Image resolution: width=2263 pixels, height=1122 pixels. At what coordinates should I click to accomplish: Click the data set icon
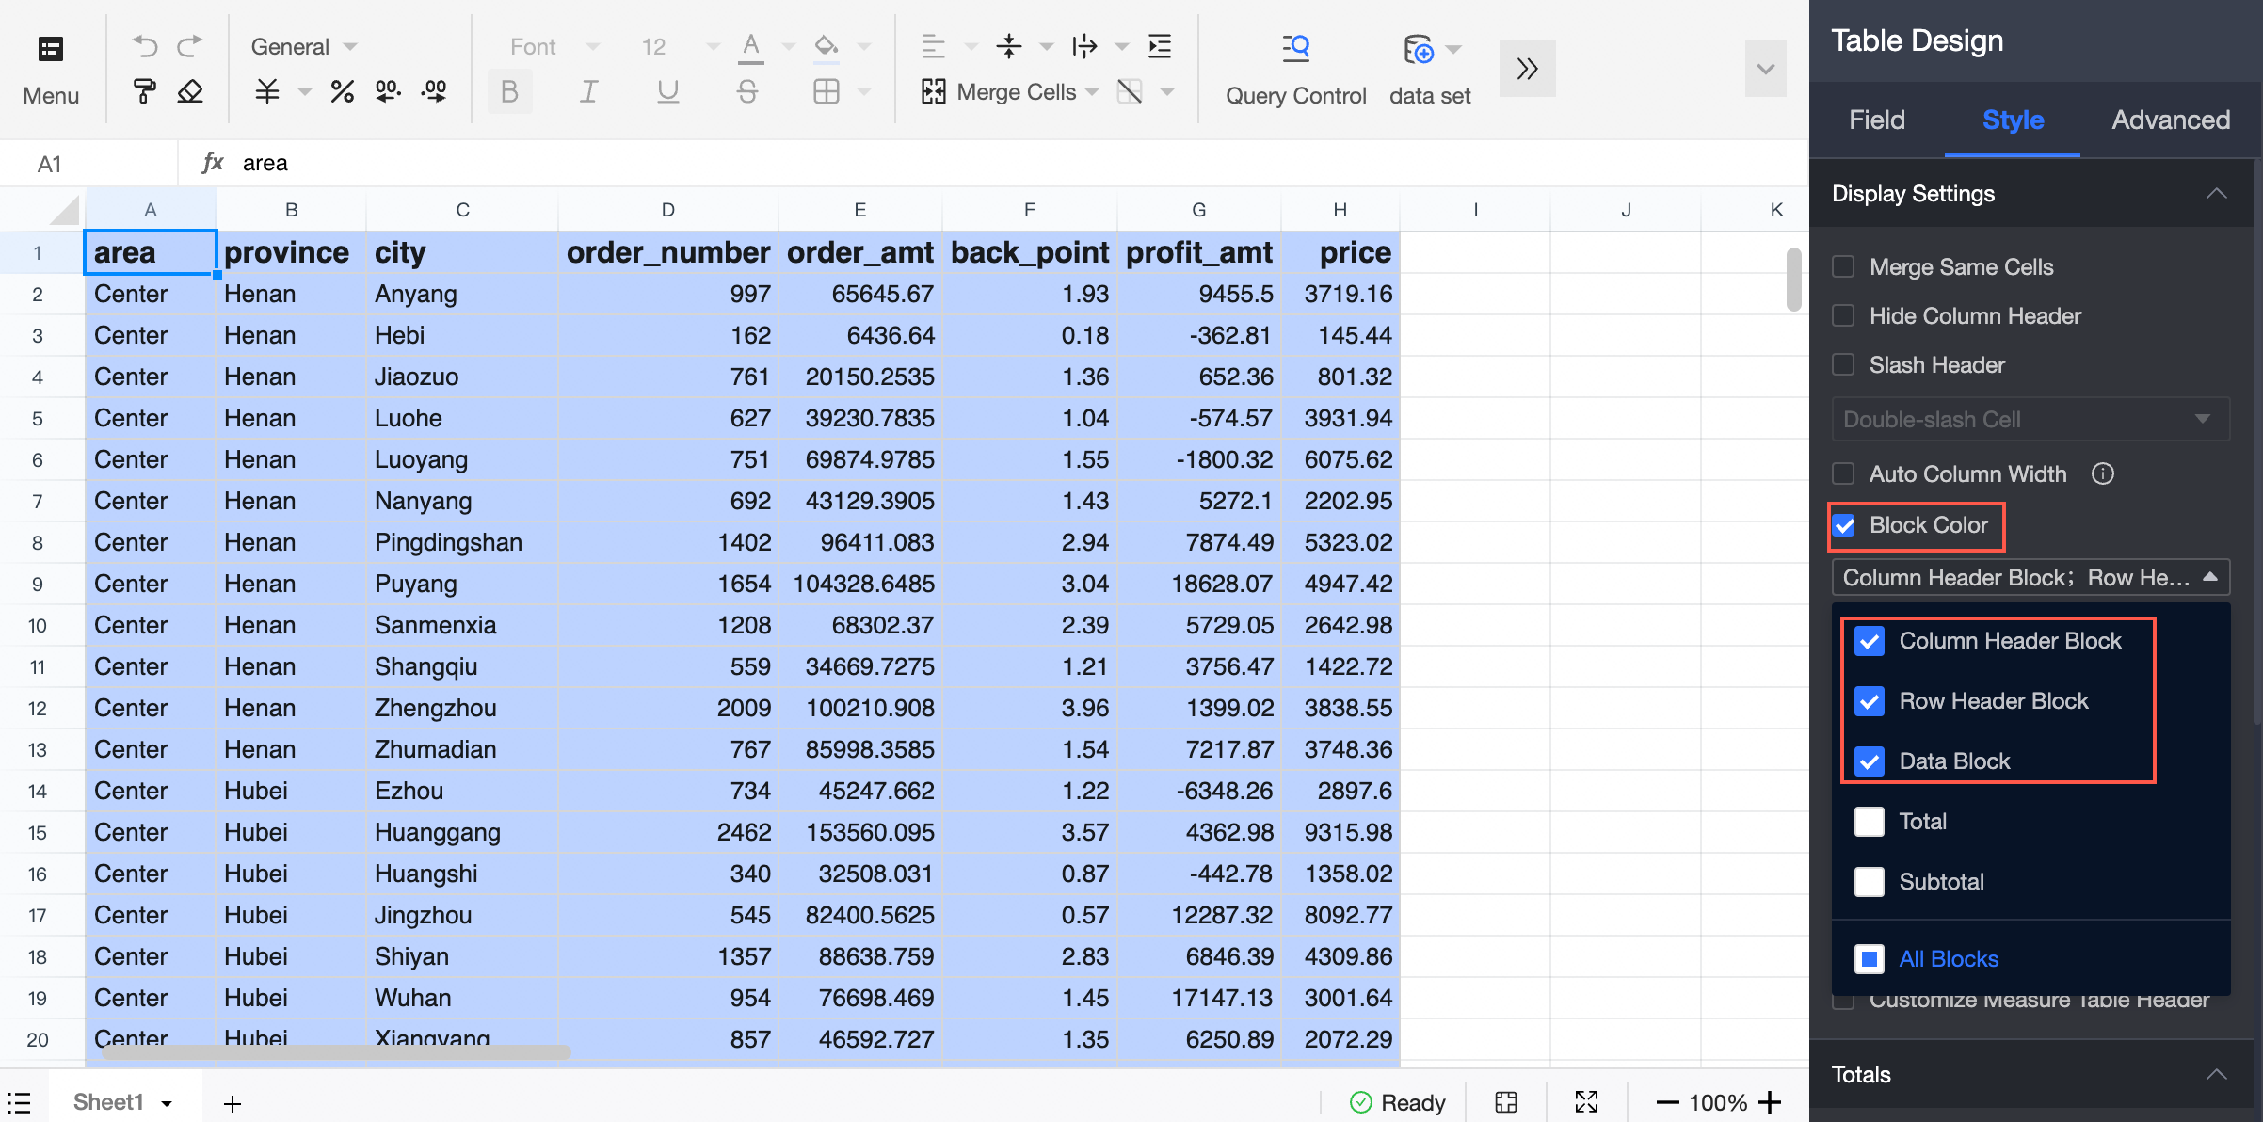[1420, 50]
